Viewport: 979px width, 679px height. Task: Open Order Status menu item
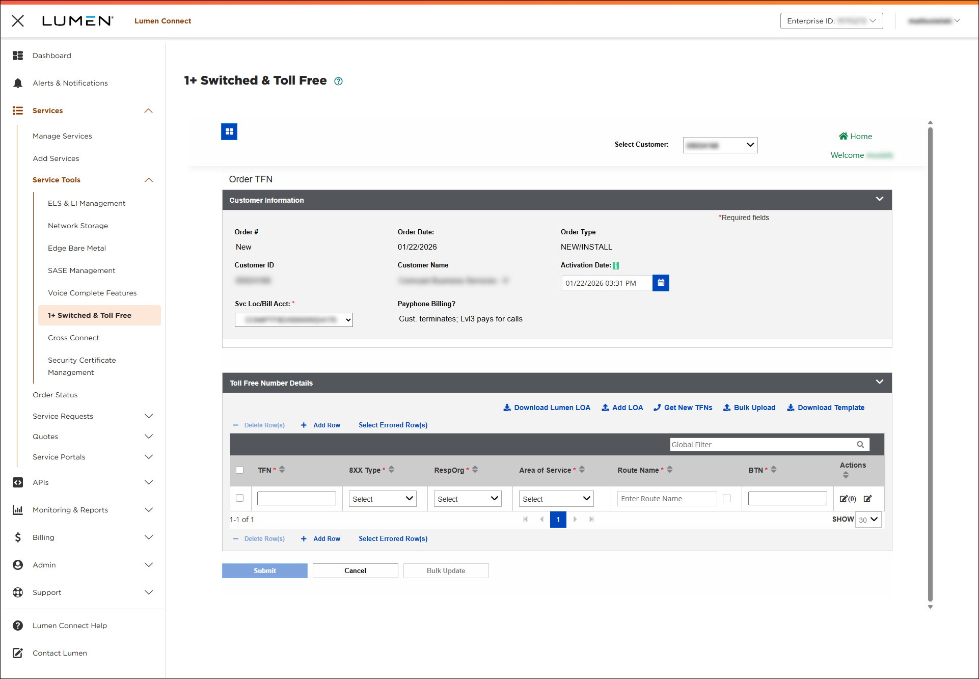point(55,395)
